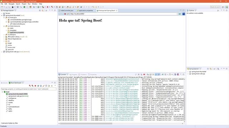
Task: Click the Console horizontal scrollbar thumb
Action: 86,124
